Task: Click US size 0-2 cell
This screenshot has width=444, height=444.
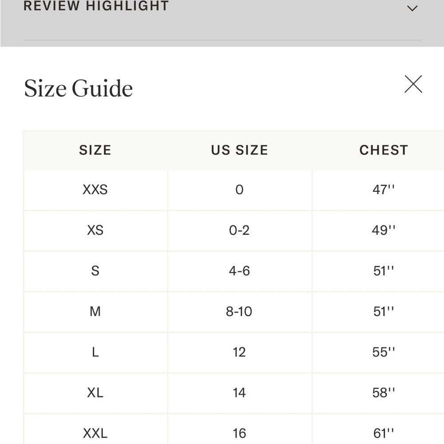Action: coord(240,230)
